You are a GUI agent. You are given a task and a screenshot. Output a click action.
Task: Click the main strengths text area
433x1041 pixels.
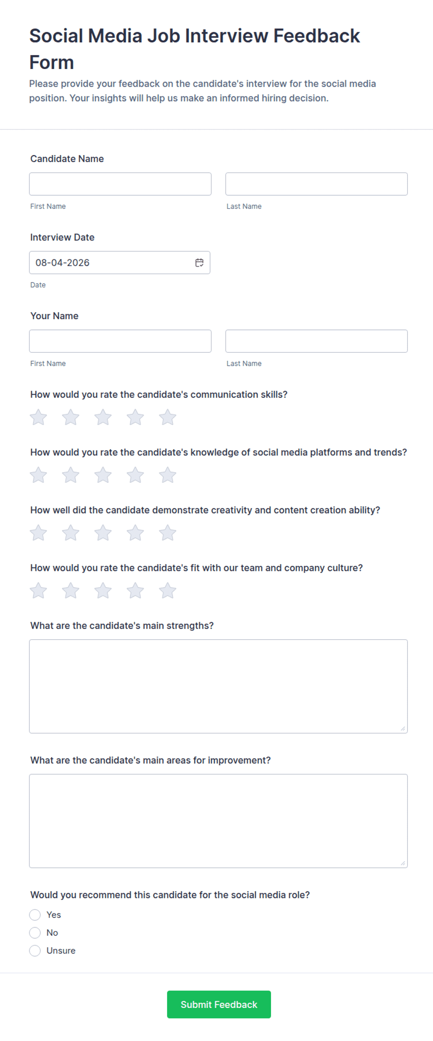point(218,686)
